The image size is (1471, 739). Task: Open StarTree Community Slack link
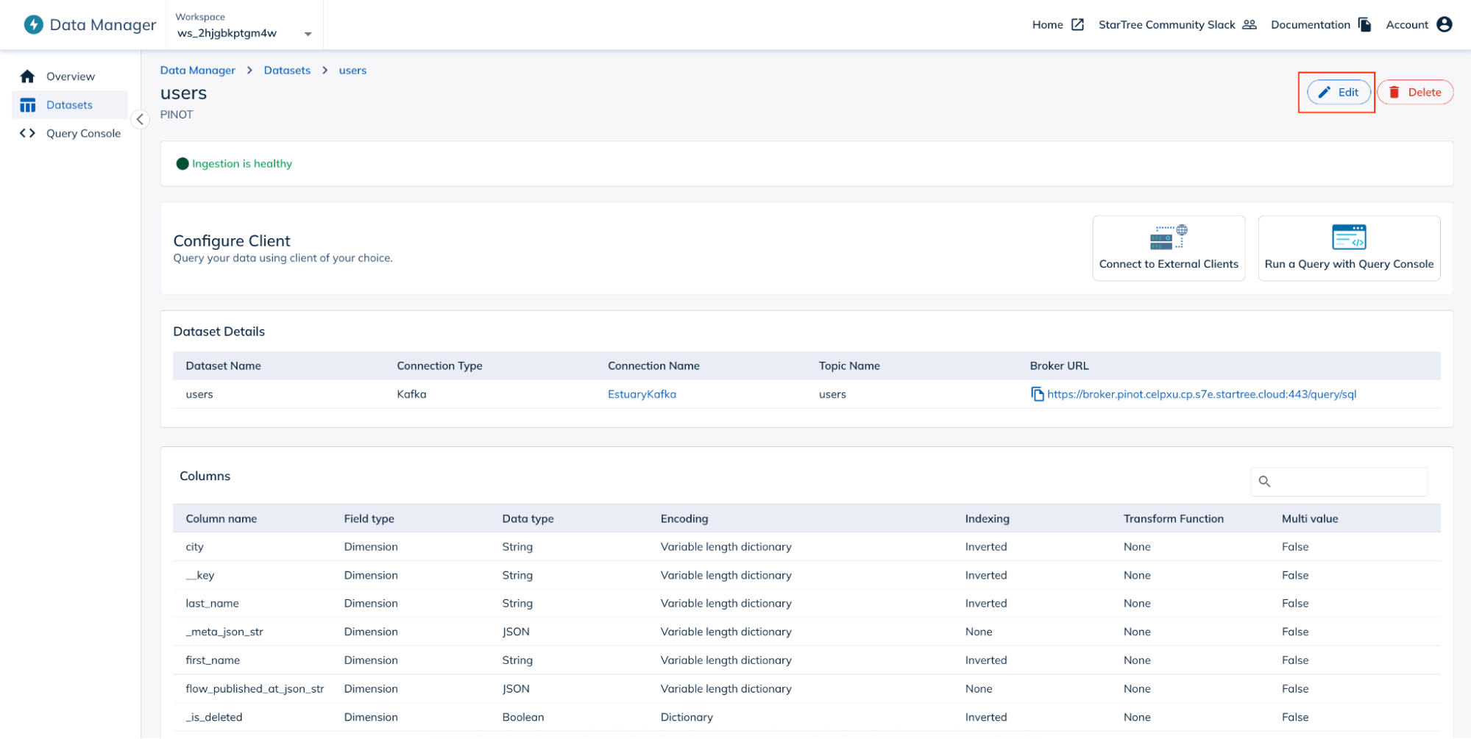pos(1166,24)
